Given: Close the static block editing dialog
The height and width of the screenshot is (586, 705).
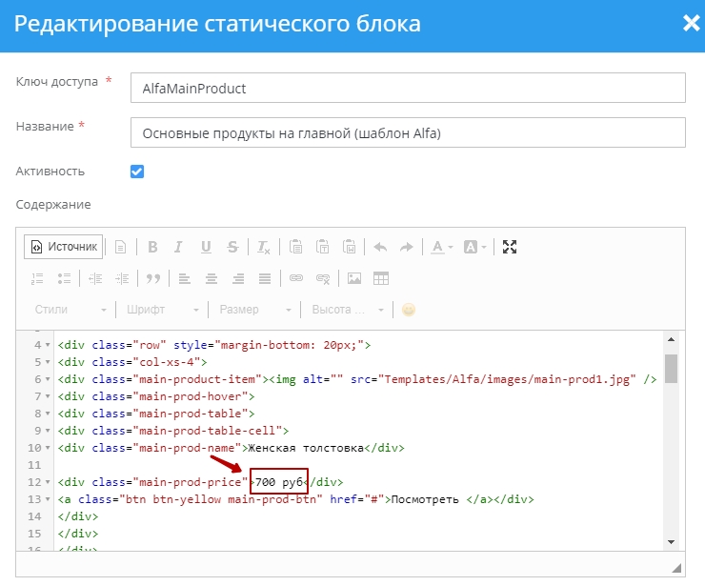Looking at the screenshot, I should [x=691, y=23].
